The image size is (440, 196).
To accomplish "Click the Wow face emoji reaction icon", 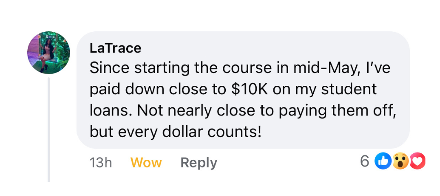I will coord(400,161).
